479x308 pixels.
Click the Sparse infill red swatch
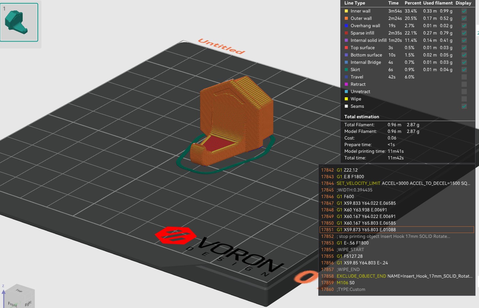[346, 33]
